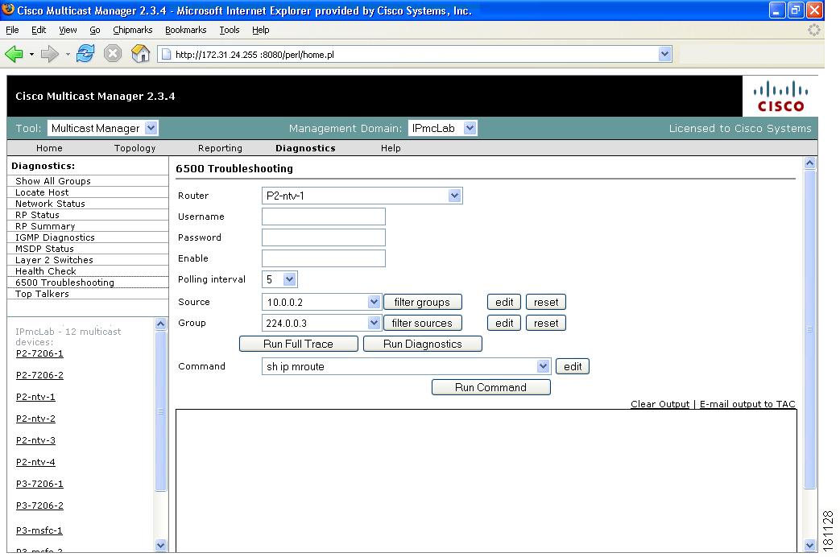Click the page icon in address bar
The width and height of the screenshot is (840, 557).
(166, 54)
